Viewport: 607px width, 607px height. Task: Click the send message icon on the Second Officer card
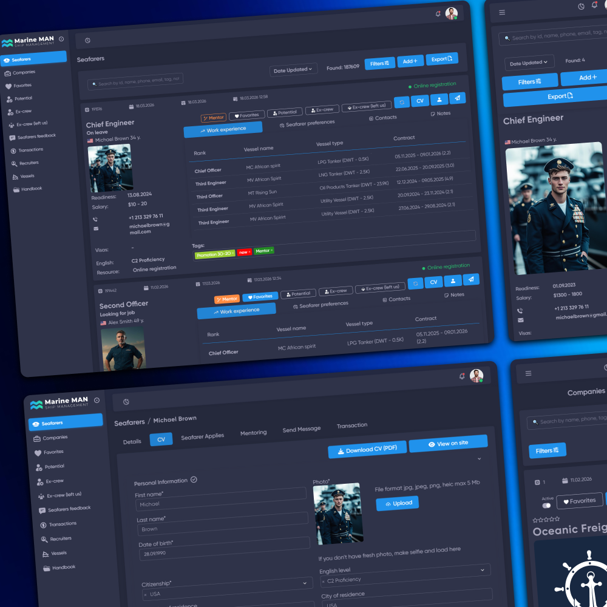pyautogui.click(x=471, y=279)
